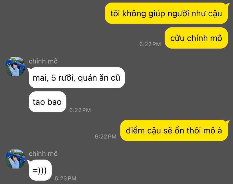This screenshot has width=233, height=184.
Task: Select the bubble "điểm cậu sẽ ổn thôi mô à"
Action: [174, 130]
